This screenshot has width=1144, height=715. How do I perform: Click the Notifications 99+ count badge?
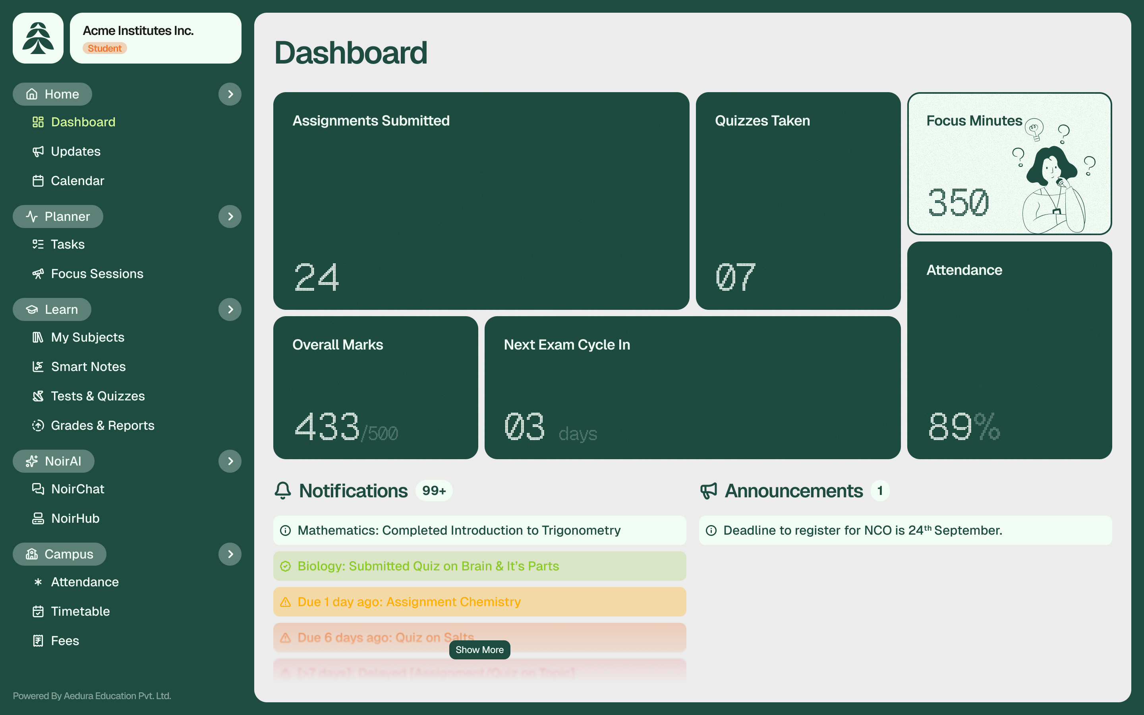tap(434, 491)
